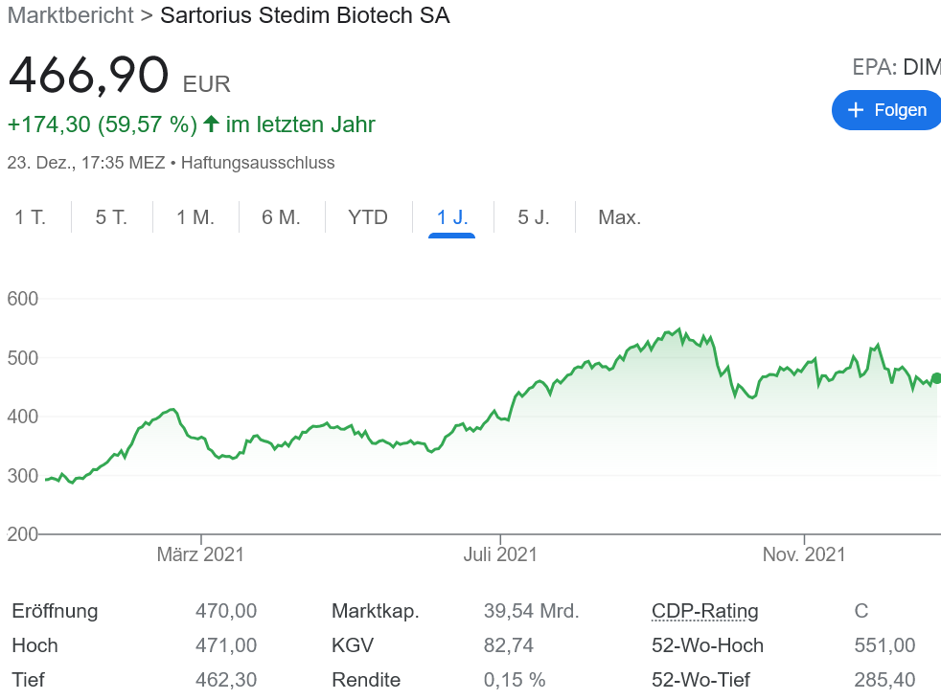941x700 pixels.
Task: Click the green upward arrow beside the percentage
Action: pyautogui.click(x=211, y=124)
